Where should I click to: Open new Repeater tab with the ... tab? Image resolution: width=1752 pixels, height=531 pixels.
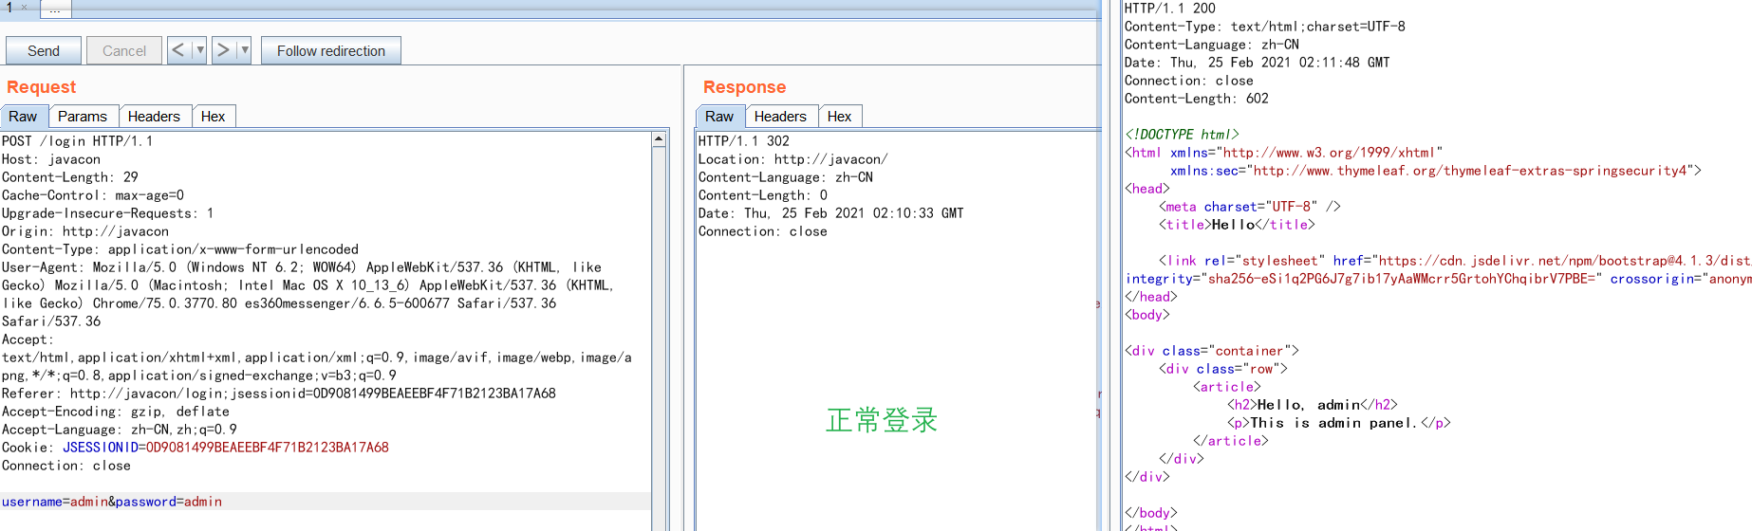(54, 9)
